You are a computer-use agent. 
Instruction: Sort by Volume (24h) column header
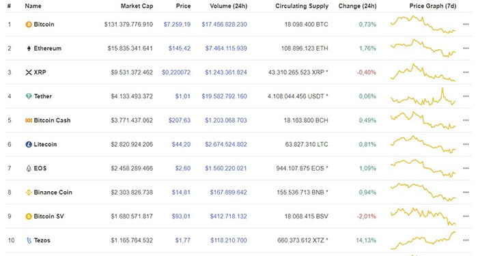(x=229, y=5)
